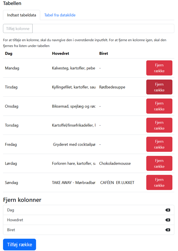Delete the Søndag row
The width and height of the screenshot is (178, 251).
(x=159, y=182)
